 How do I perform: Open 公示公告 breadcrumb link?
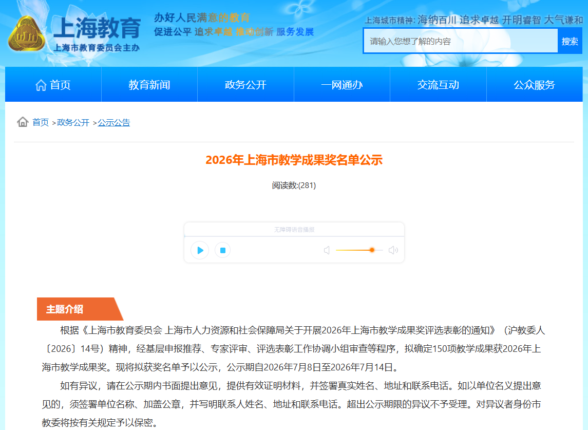click(113, 122)
